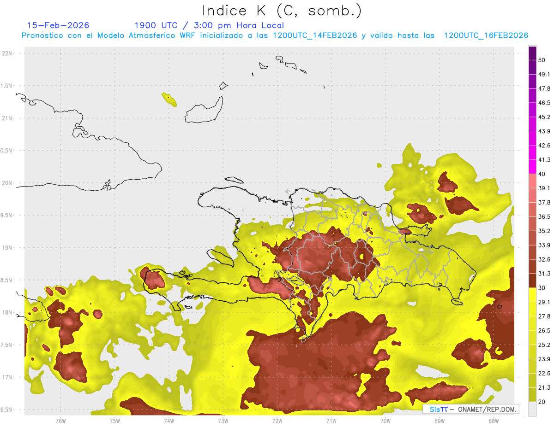Viewport: 554px width, 427px height.
Task: Click the colorbar value "40"
Action: tap(542, 174)
